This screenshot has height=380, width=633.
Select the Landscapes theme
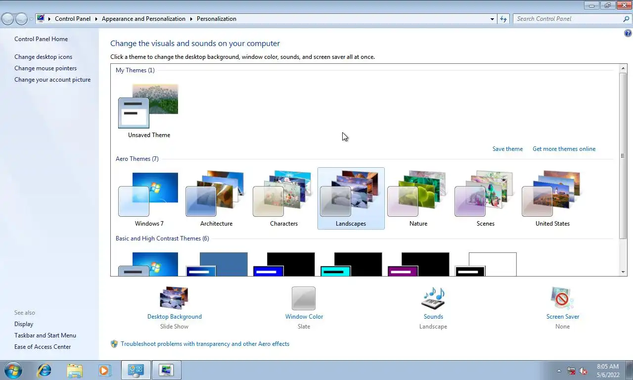click(x=351, y=198)
